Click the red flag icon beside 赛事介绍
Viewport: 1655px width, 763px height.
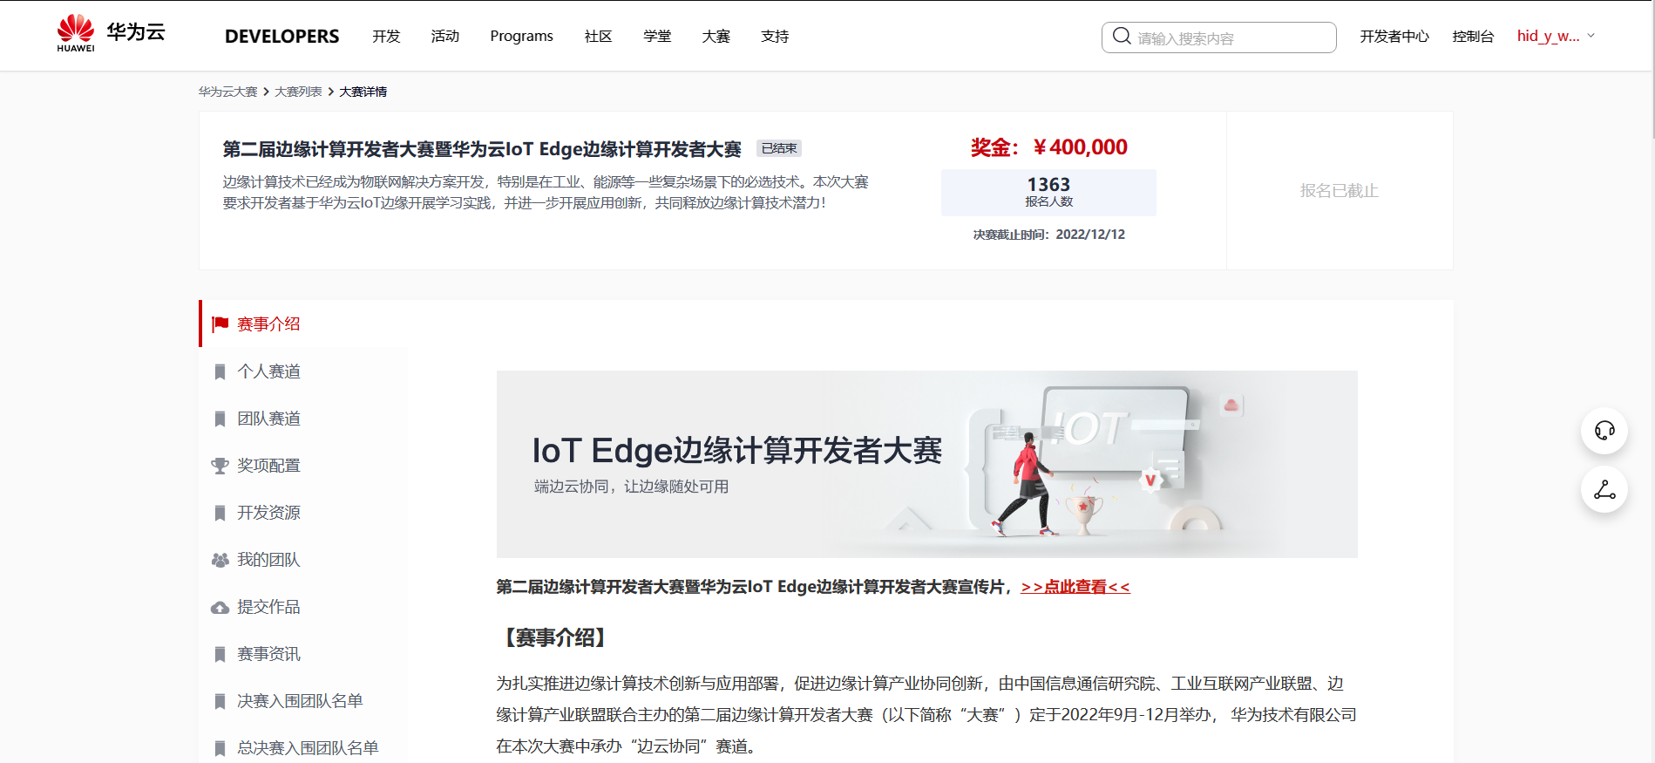[220, 324]
